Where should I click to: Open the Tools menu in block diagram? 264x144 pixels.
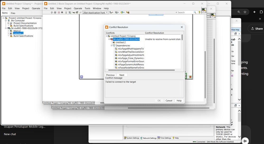[87, 8]
